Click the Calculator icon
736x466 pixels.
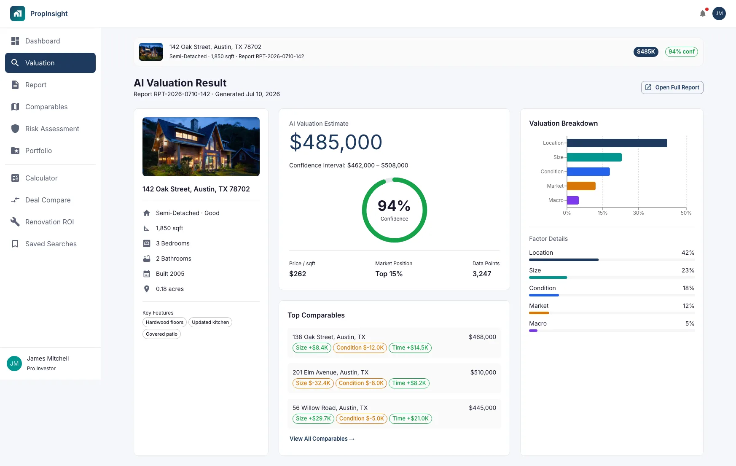(15, 178)
